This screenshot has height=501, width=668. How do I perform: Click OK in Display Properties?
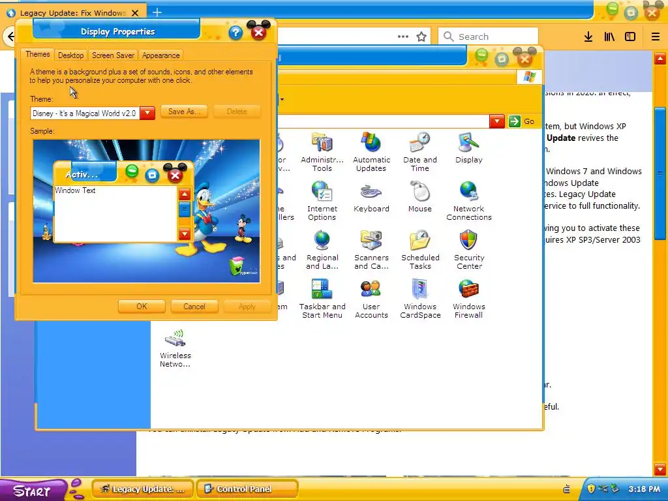[142, 307]
